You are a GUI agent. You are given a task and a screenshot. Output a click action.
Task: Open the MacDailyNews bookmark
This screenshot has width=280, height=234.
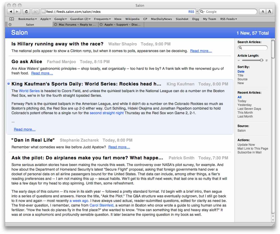click(x=161, y=19)
